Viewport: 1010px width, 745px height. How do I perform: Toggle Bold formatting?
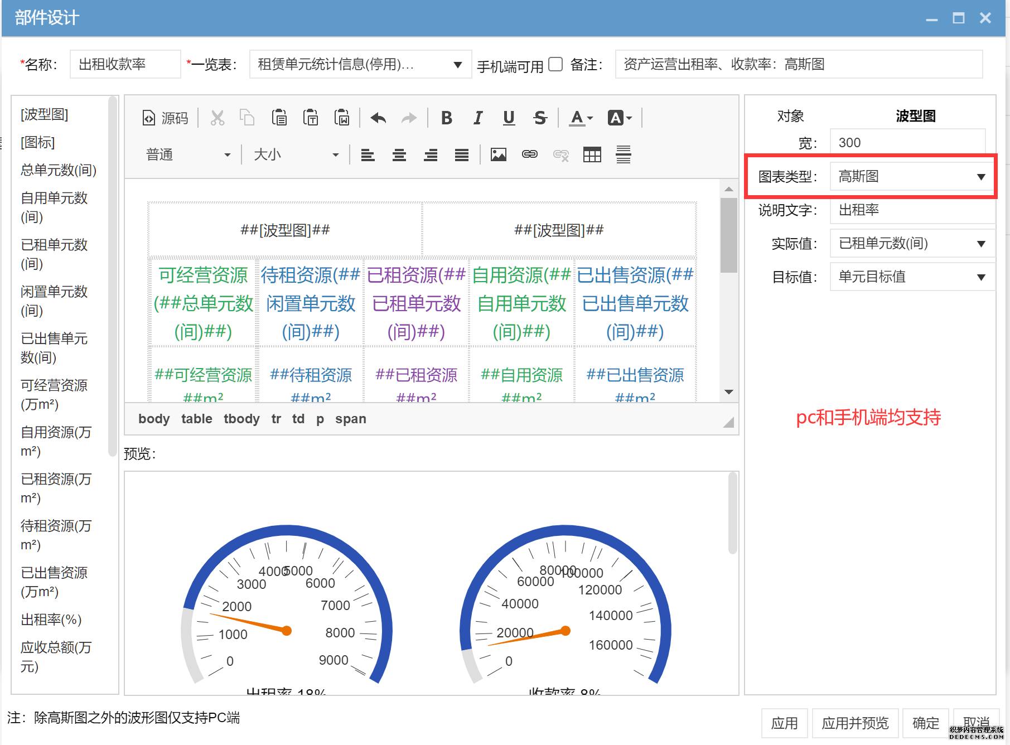pyautogui.click(x=447, y=118)
